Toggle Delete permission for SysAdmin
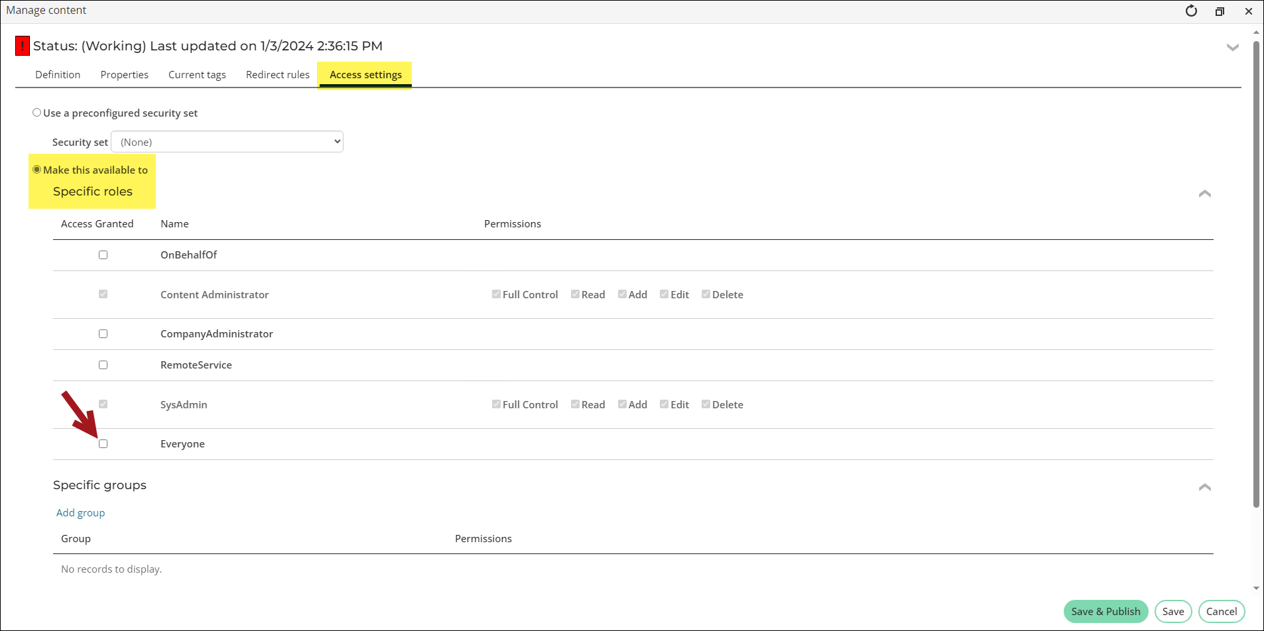 [706, 404]
